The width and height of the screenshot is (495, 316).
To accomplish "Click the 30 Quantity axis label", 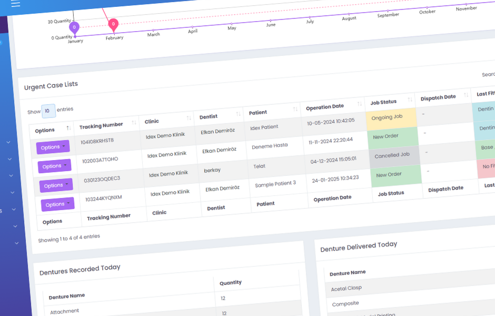I will point(60,21).
